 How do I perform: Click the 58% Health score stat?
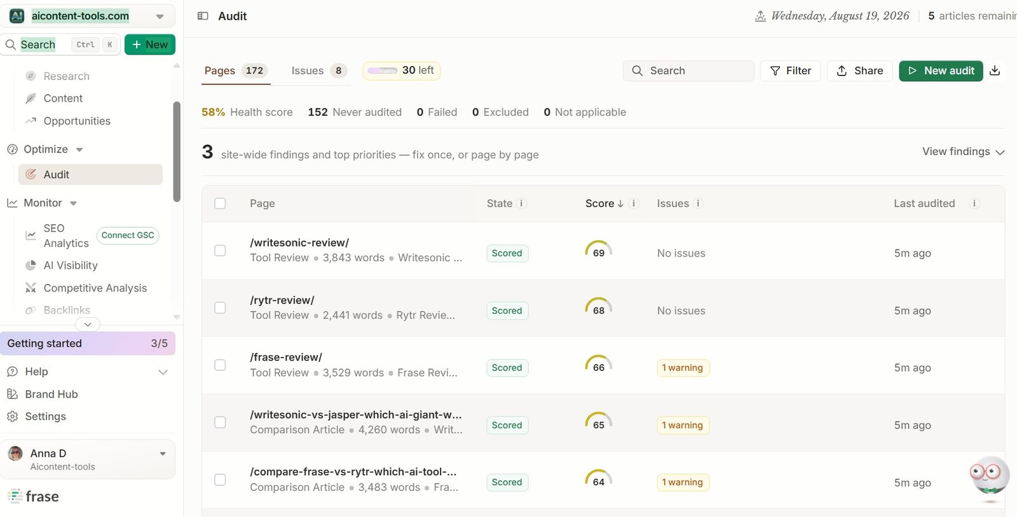[247, 112]
